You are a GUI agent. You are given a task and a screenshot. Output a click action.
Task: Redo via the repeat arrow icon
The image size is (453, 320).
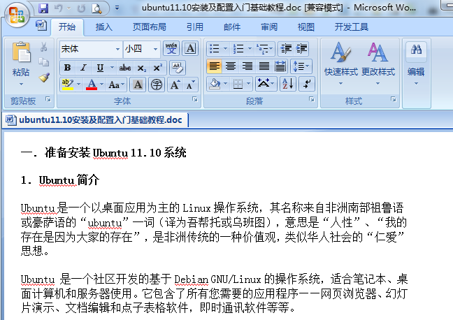click(x=81, y=8)
